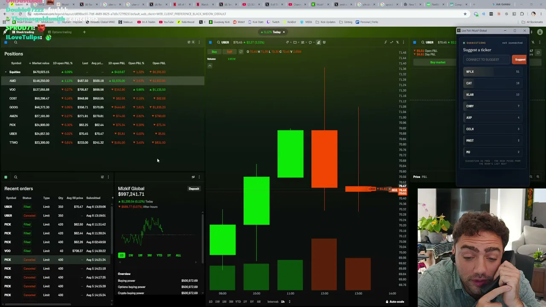This screenshot has height=307, width=546.
Task: Open the interval dropdown showing 1h
Action: [285, 302]
